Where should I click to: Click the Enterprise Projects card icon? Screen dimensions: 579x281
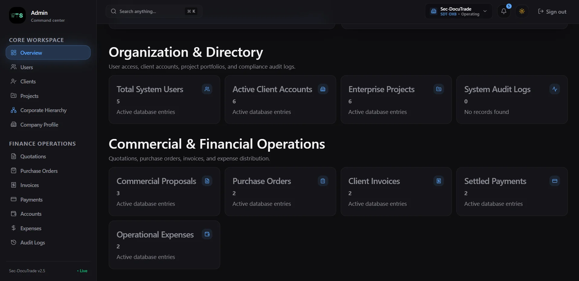(x=439, y=89)
